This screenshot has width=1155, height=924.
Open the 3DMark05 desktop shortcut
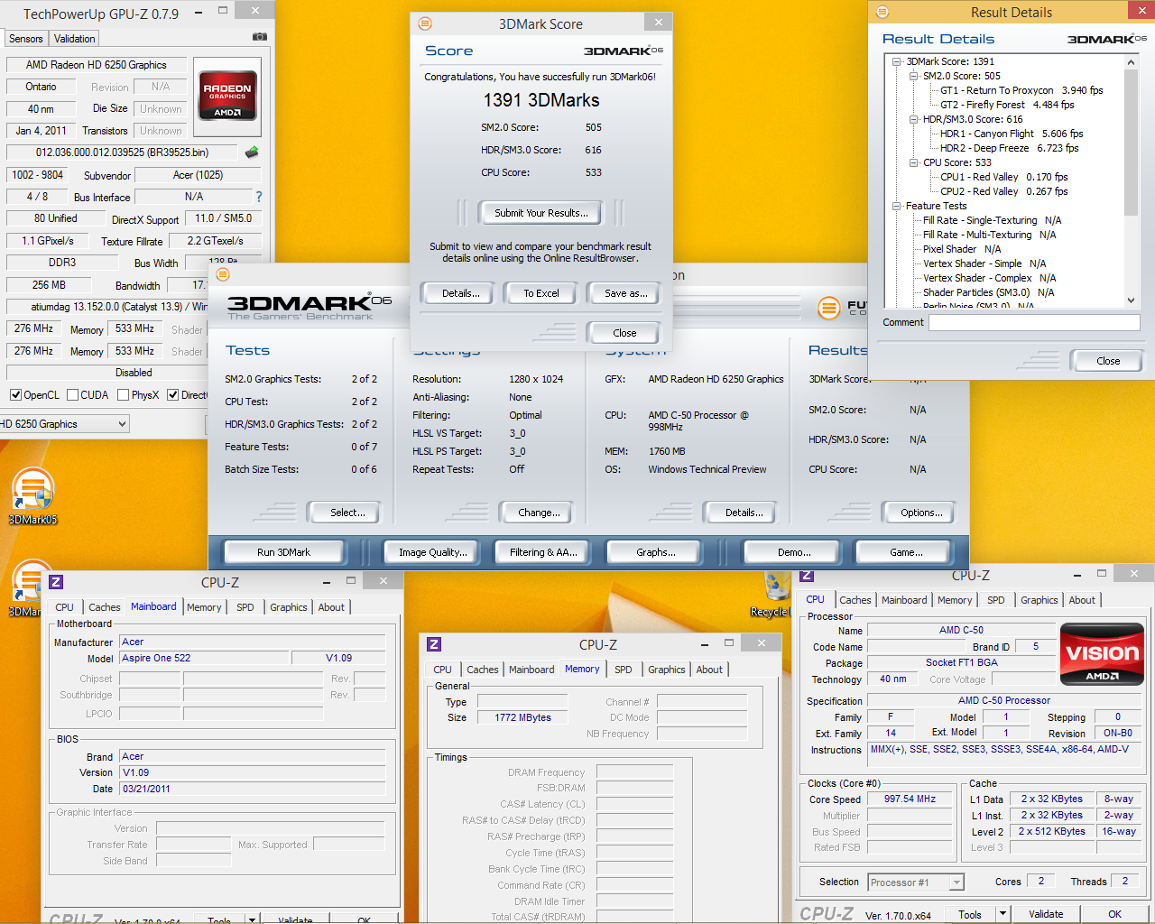coord(33,495)
